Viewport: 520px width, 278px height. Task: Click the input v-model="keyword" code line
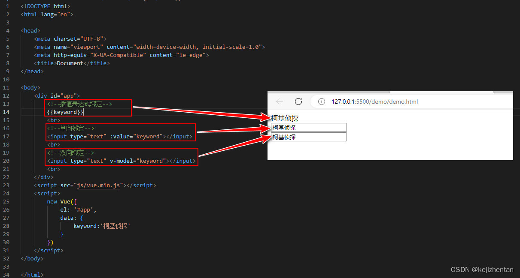point(122,161)
